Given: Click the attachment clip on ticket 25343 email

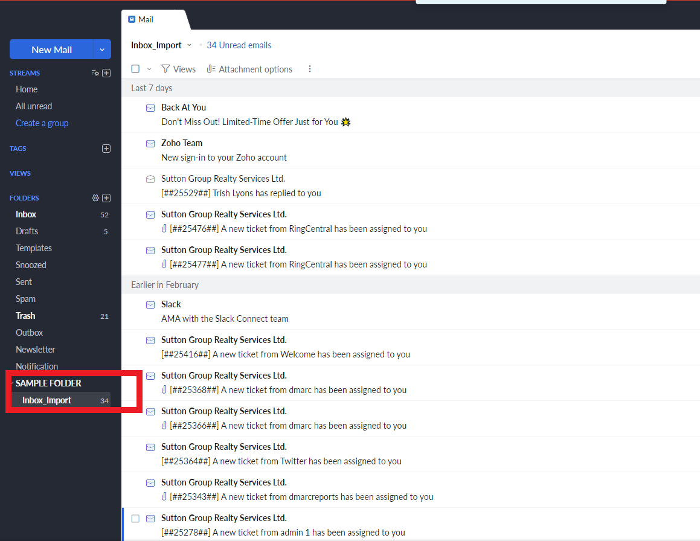Looking at the screenshot, I should [164, 497].
